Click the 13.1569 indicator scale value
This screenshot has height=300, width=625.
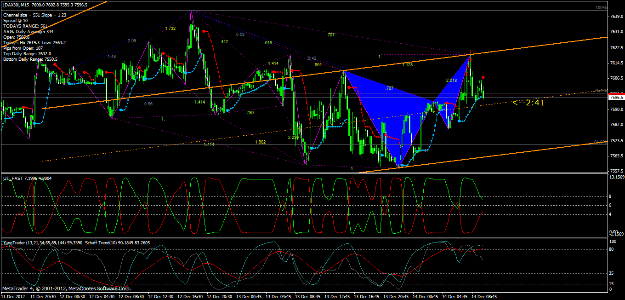pyautogui.click(x=616, y=177)
